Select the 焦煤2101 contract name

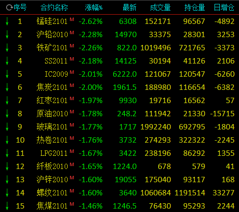52,206
